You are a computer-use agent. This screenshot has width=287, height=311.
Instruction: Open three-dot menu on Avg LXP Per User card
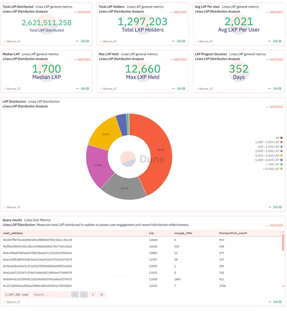pos(269,41)
